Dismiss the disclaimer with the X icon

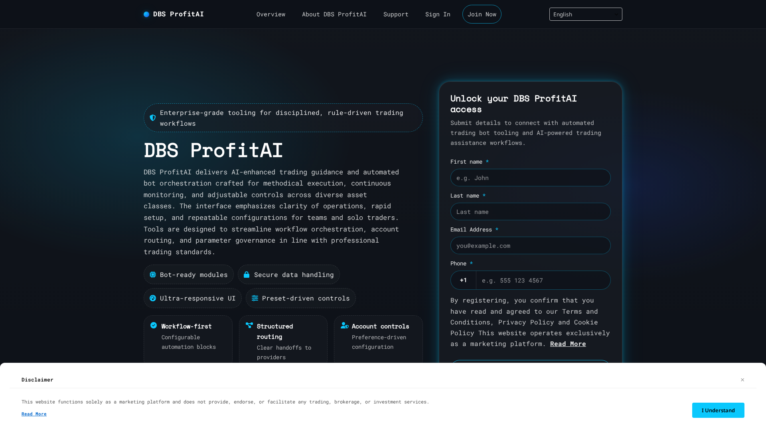[x=742, y=380]
